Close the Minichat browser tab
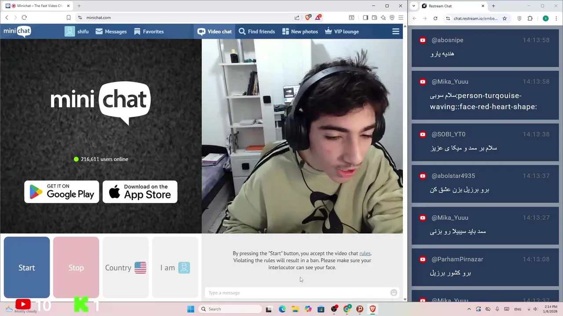Screen dimensions: 563x316 click(68, 6)
